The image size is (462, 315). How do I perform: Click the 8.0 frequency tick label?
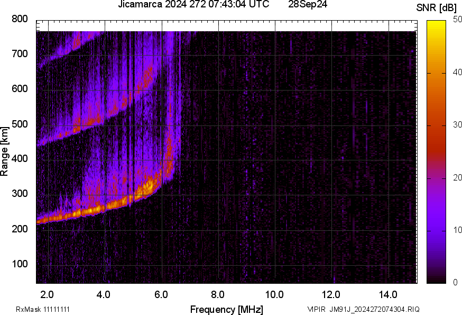click(x=218, y=294)
